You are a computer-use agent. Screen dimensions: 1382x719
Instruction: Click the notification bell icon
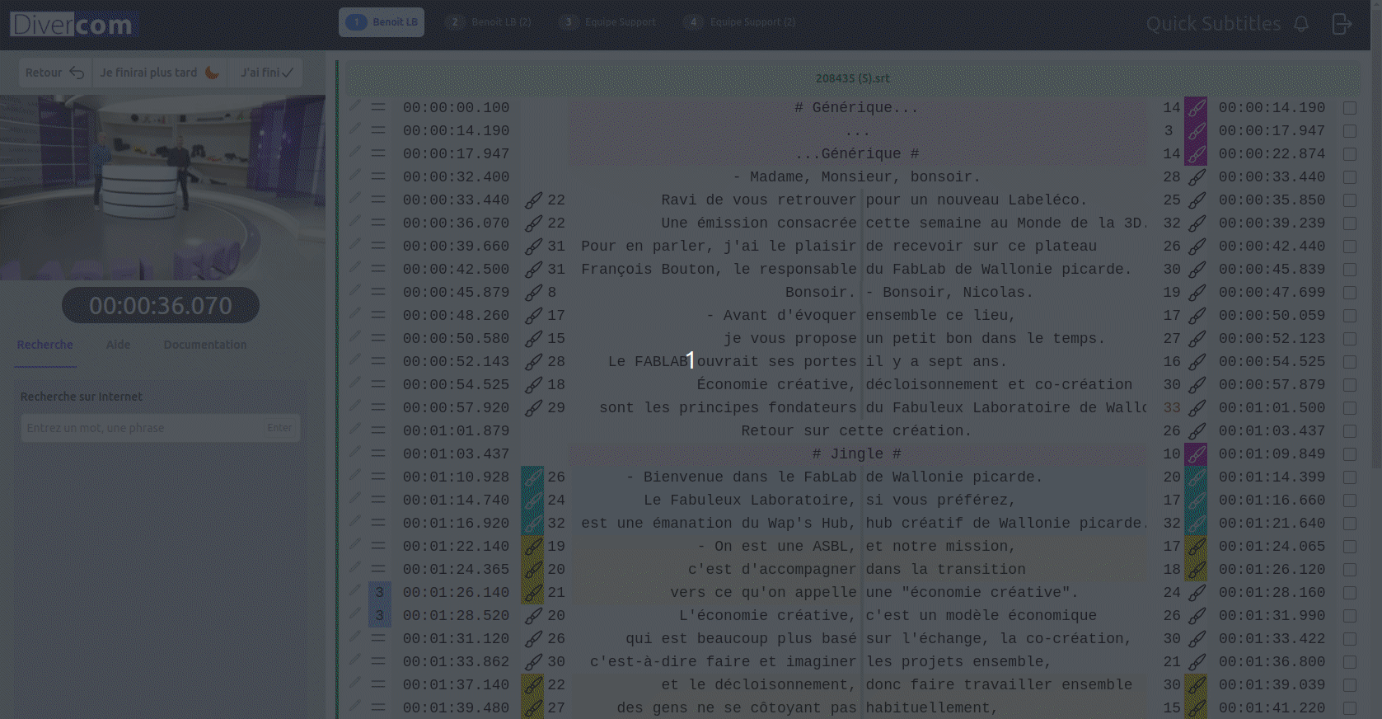pyautogui.click(x=1301, y=24)
